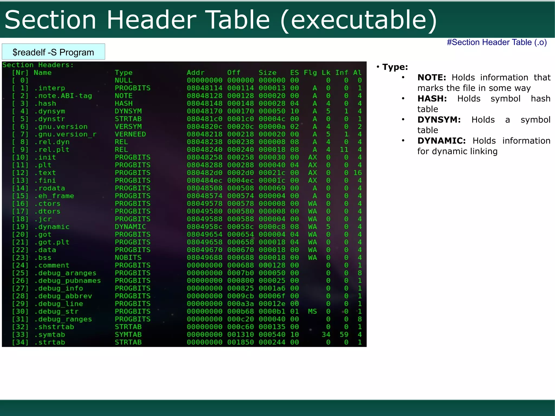Select the .interp section name

[50, 88]
